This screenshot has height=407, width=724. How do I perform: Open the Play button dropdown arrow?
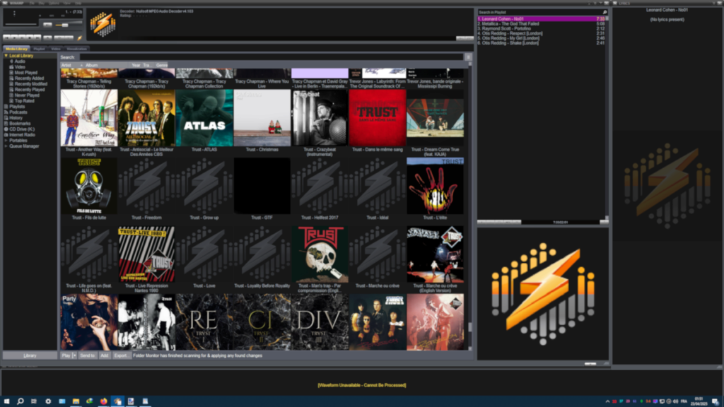(x=75, y=356)
